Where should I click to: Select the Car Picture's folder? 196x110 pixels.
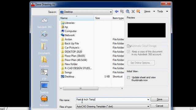pos(70,48)
